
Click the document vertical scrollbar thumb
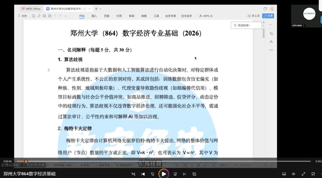pyautogui.click(x=264, y=33)
